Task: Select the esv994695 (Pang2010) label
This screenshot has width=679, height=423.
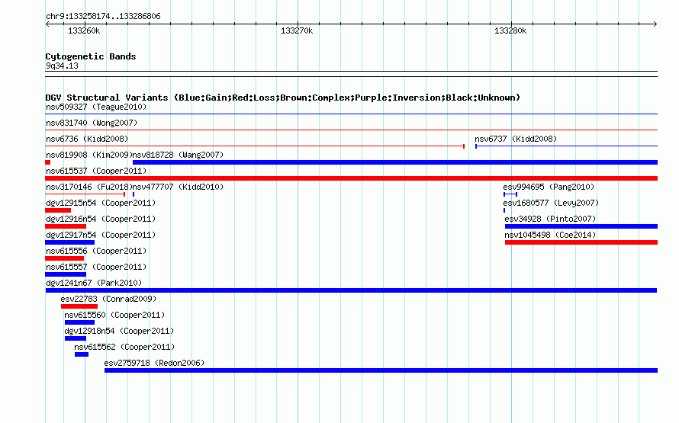Action: tap(549, 187)
